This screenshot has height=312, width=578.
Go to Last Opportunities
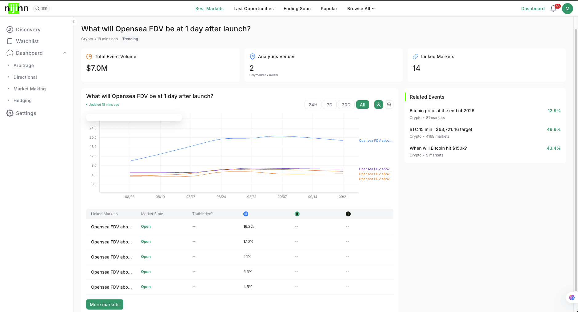click(253, 9)
